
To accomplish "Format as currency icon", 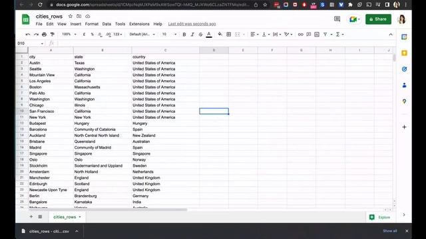I will [85, 35].
